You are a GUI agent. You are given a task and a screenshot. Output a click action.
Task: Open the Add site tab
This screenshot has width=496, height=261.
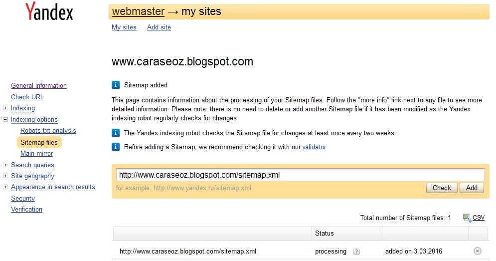159,27
